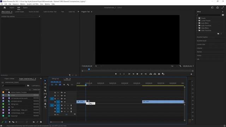Toggle Linked Selection in timeline

click(60, 85)
